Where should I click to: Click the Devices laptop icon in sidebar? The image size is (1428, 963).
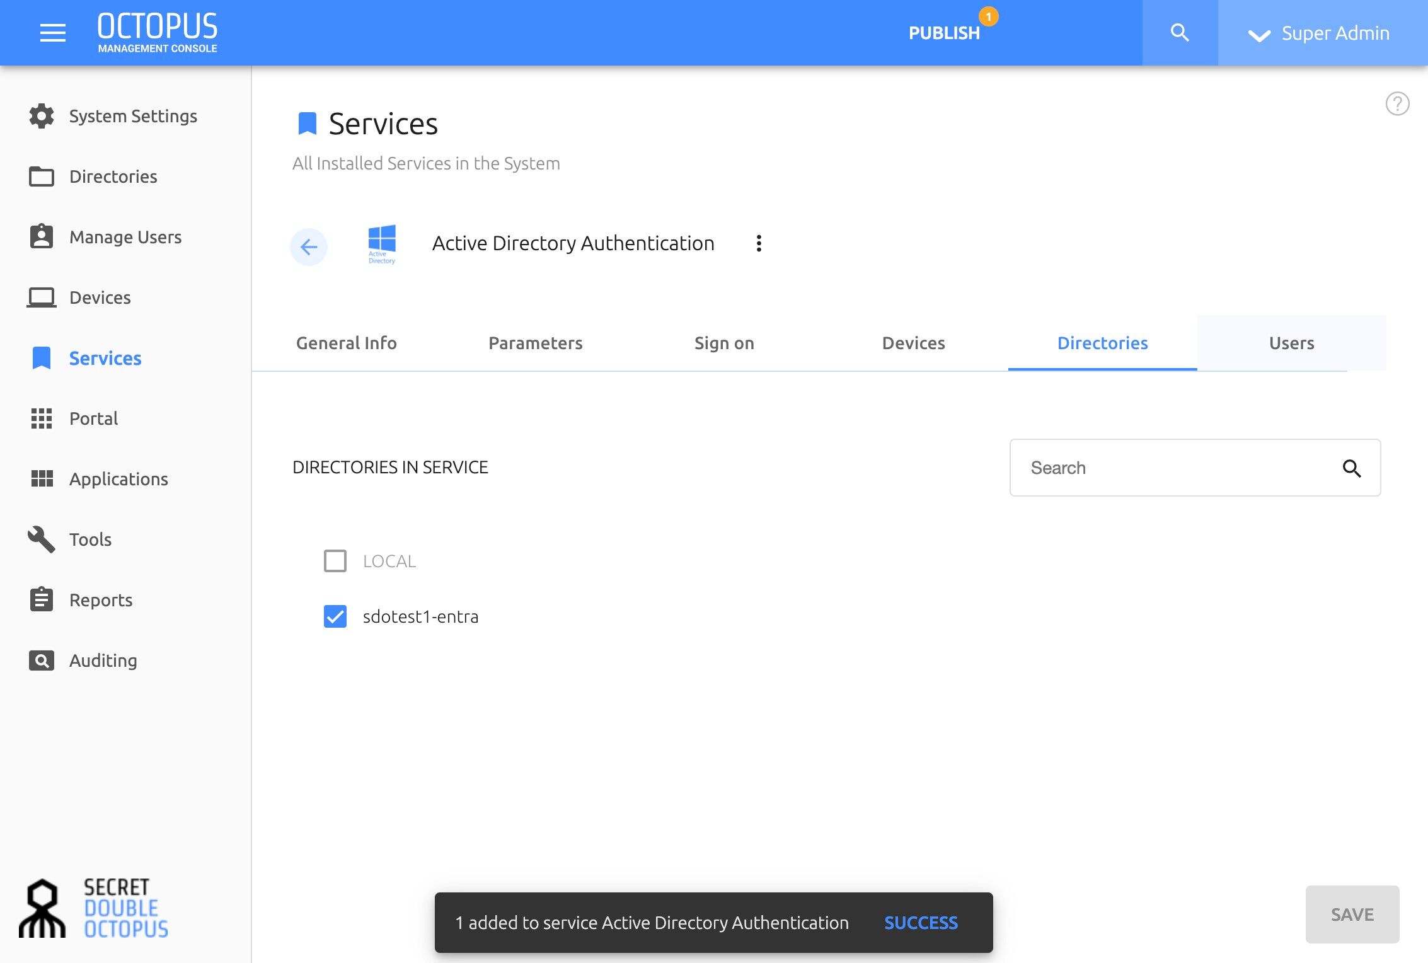tap(42, 297)
